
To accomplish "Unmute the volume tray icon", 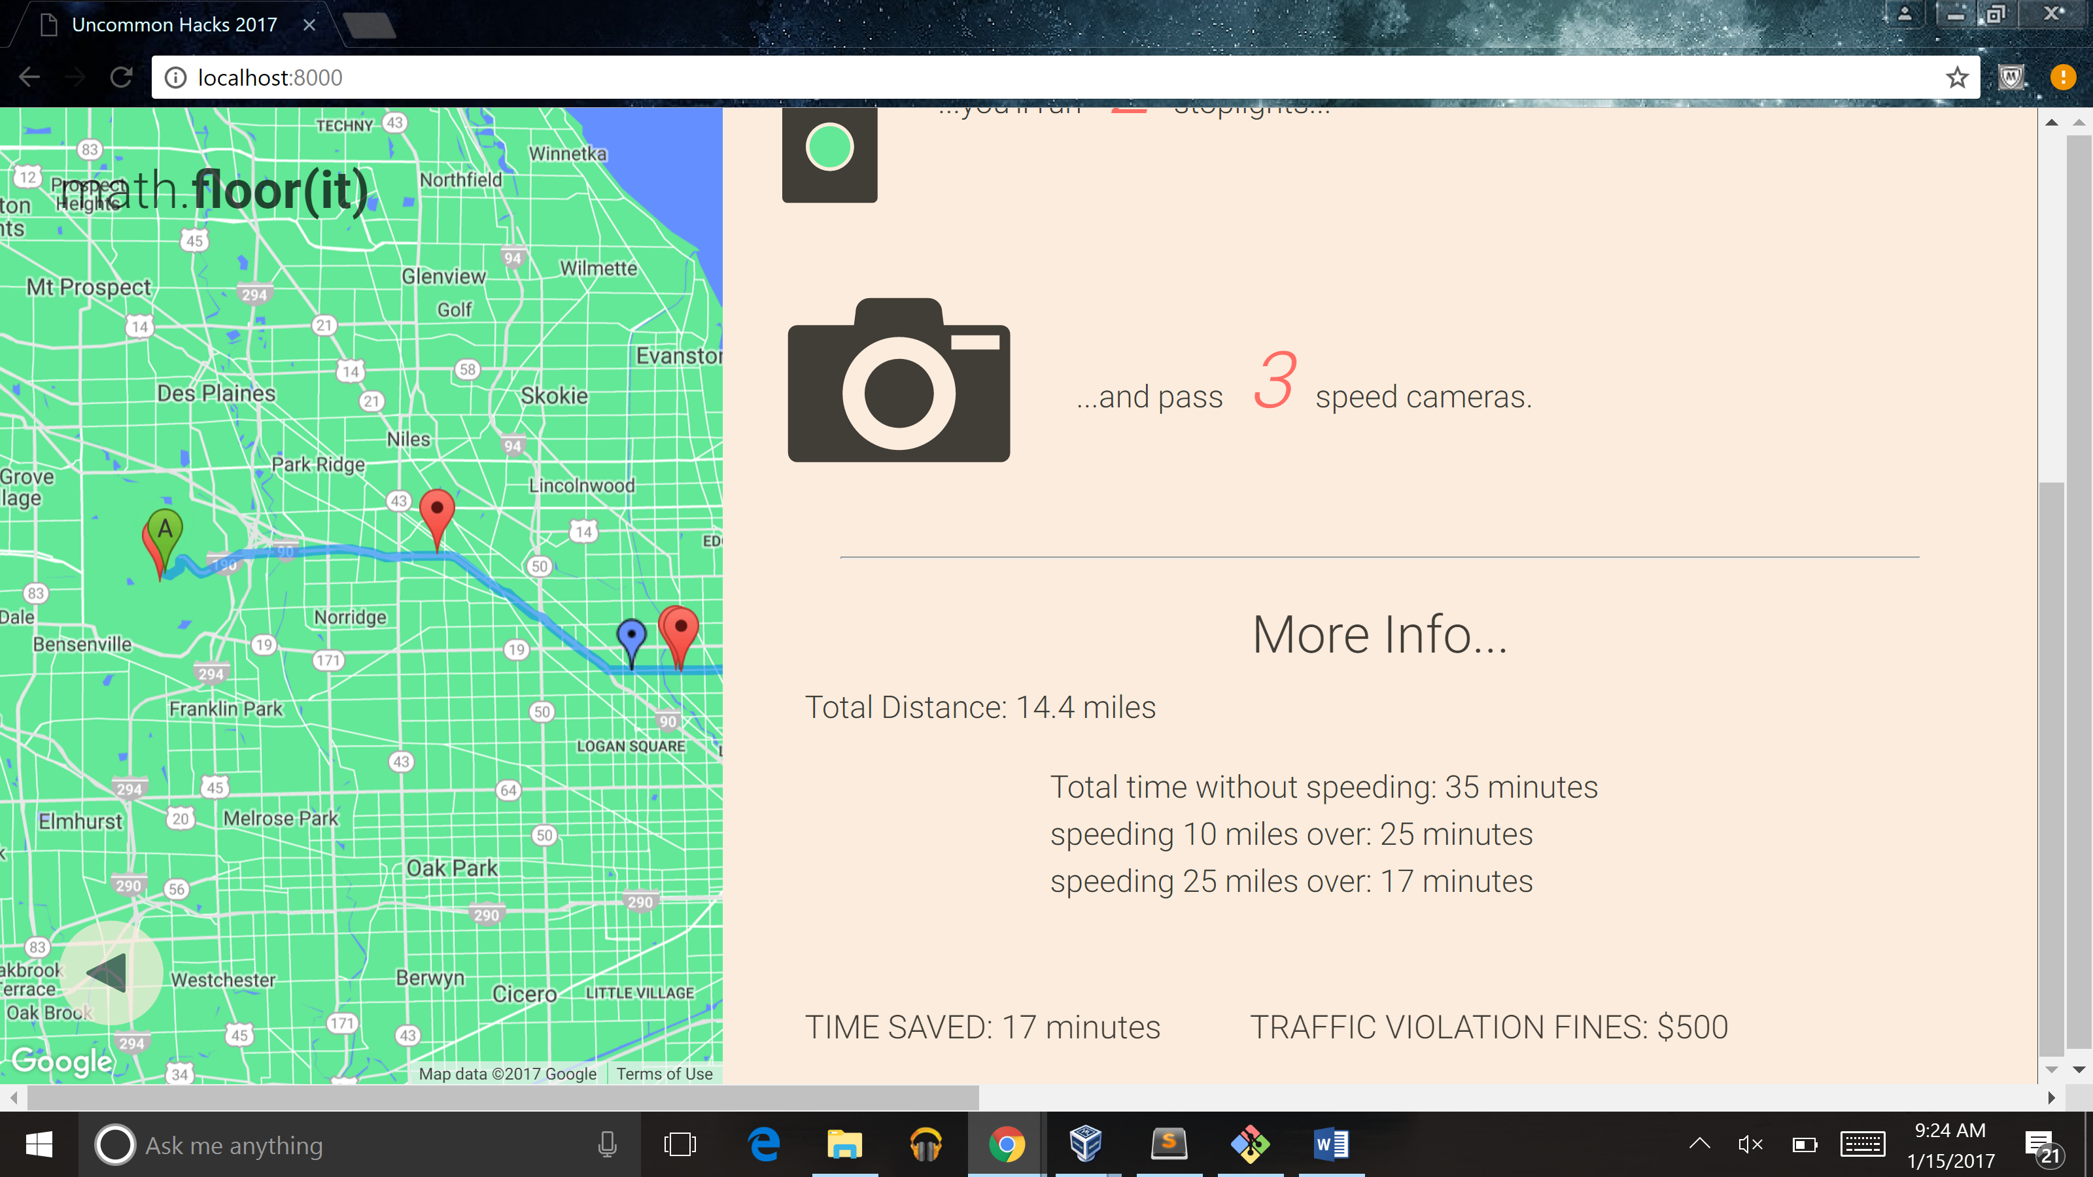I will [x=1750, y=1144].
